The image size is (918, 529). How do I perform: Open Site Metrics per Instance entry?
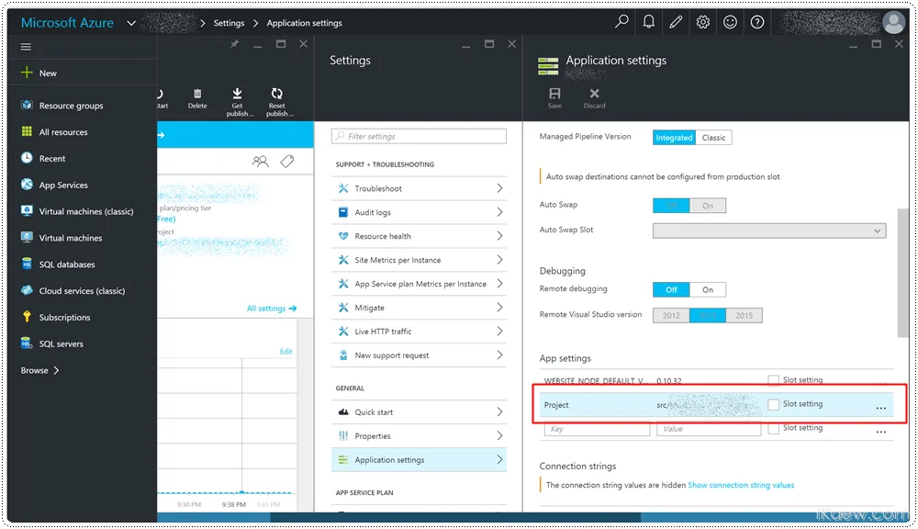point(419,260)
